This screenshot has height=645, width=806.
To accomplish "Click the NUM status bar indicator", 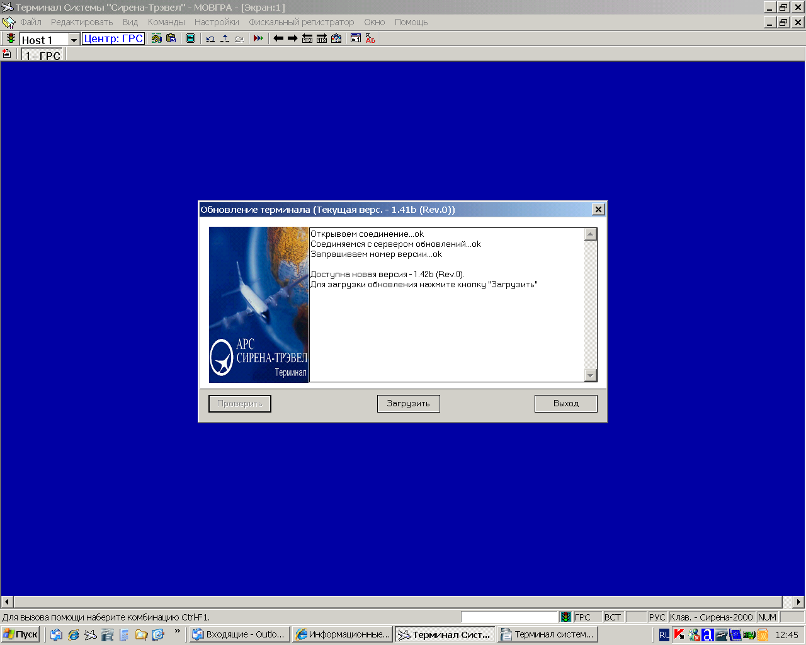I will pyautogui.click(x=767, y=617).
